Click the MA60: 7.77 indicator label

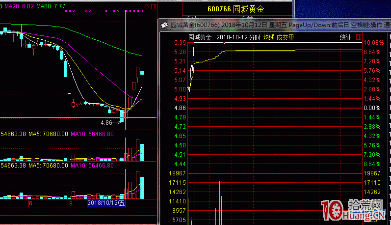[51, 6]
